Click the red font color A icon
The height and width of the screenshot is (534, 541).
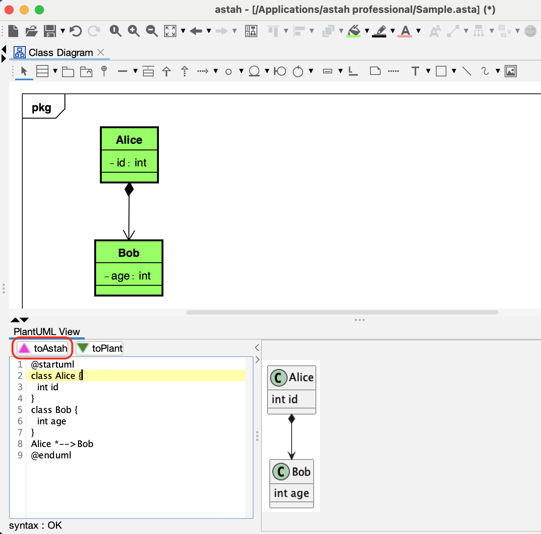(x=405, y=31)
